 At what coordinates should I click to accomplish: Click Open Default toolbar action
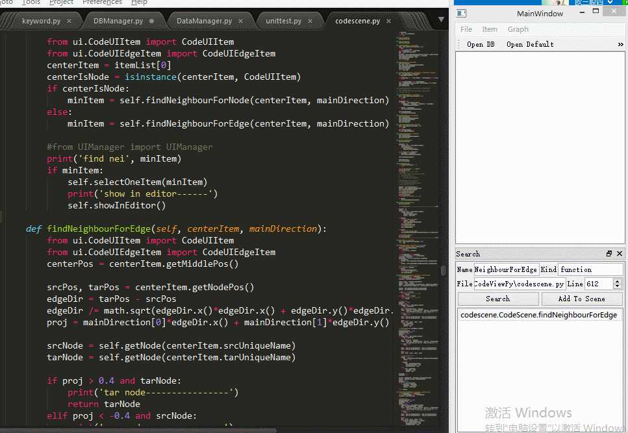530,44
